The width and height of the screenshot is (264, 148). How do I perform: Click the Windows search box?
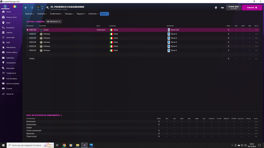pyautogui.click(x=30, y=145)
